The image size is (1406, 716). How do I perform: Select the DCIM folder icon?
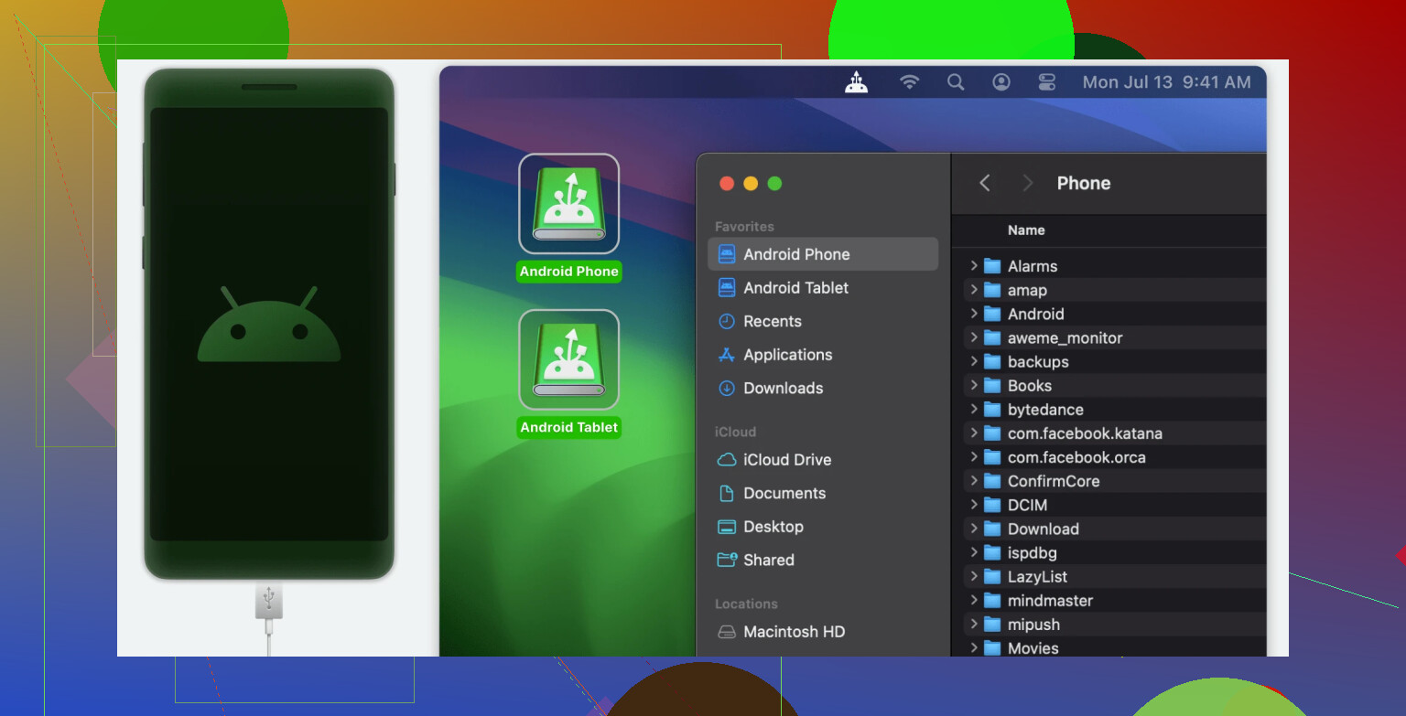coord(992,505)
